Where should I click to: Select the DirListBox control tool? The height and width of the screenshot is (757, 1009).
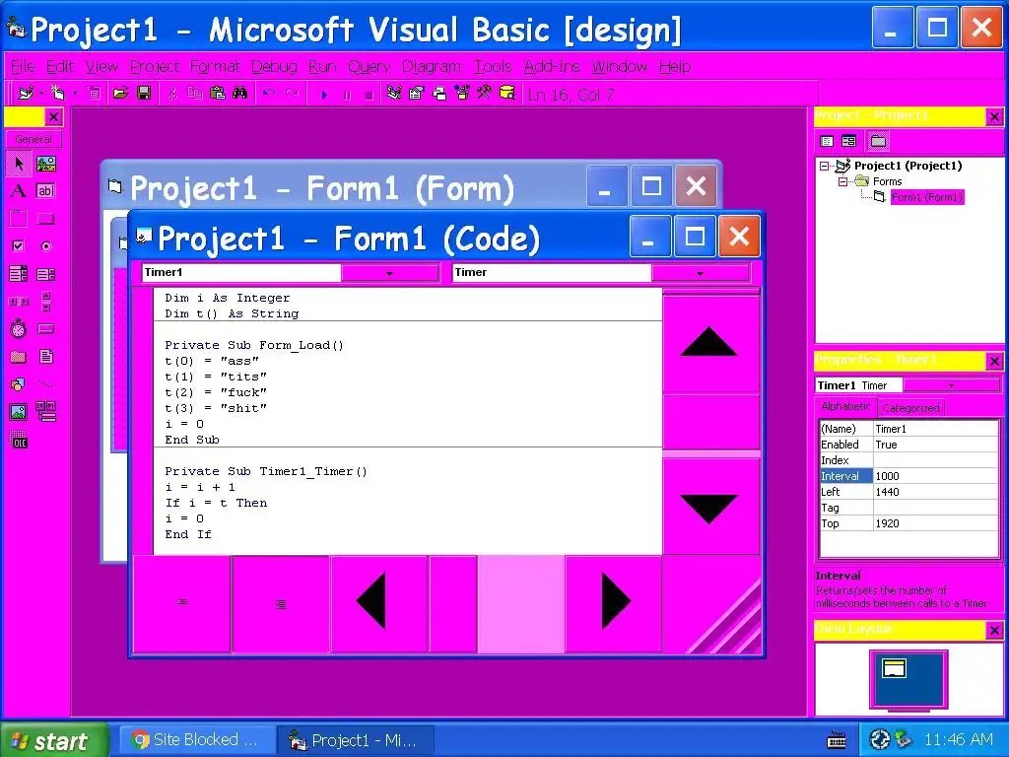click(x=19, y=357)
